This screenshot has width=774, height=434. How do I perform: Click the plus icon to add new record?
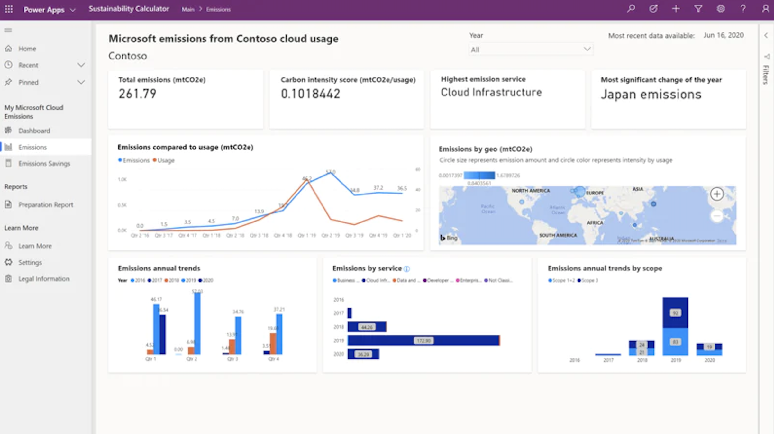tap(676, 9)
